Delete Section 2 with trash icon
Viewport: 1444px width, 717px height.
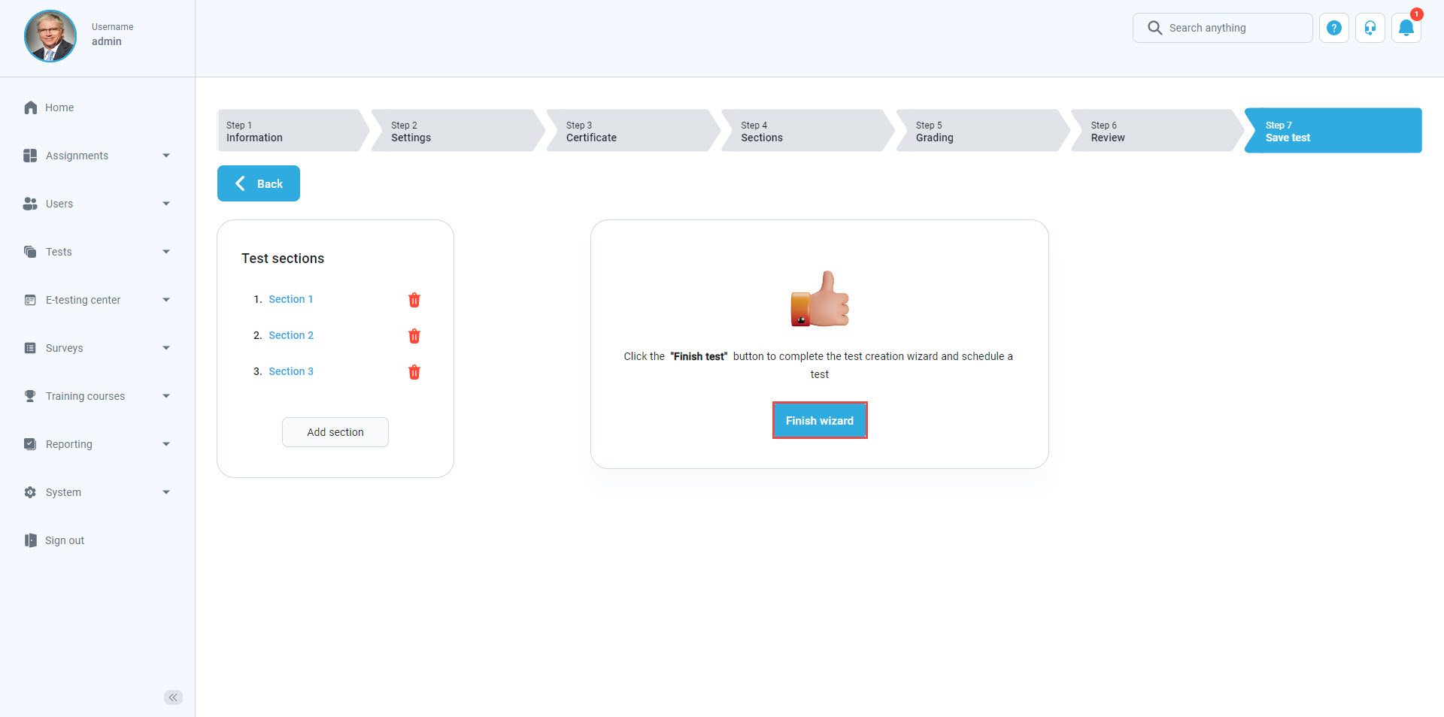coord(414,336)
